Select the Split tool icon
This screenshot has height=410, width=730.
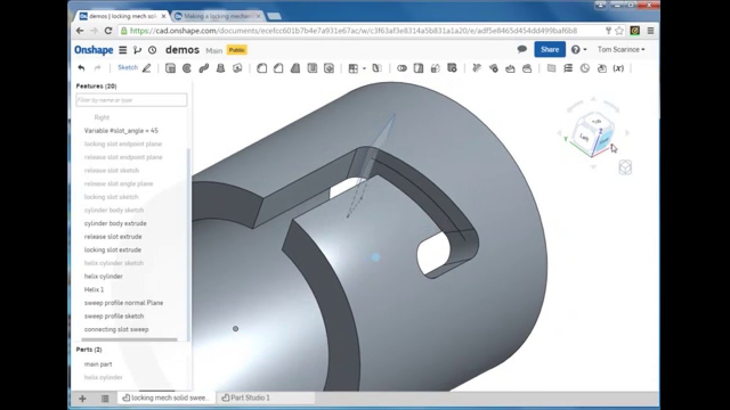(419, 68)
